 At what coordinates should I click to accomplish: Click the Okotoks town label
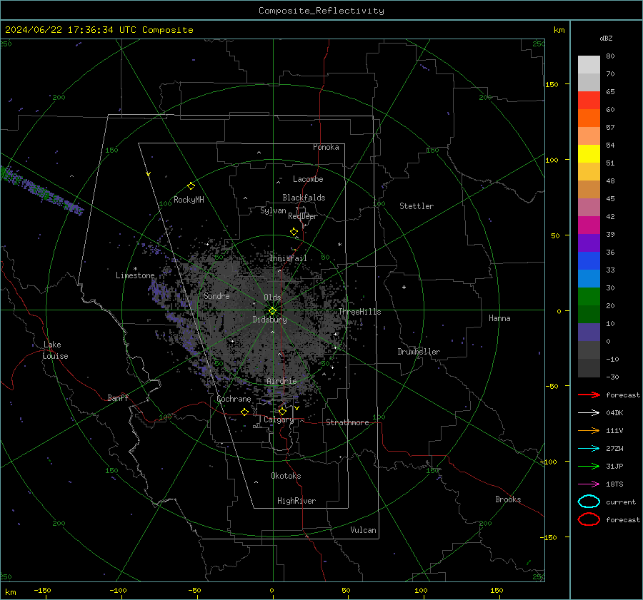click(x=286, y=476)
